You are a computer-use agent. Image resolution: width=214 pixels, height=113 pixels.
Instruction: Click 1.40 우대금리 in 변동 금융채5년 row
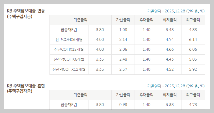click(x=146, y=30)
